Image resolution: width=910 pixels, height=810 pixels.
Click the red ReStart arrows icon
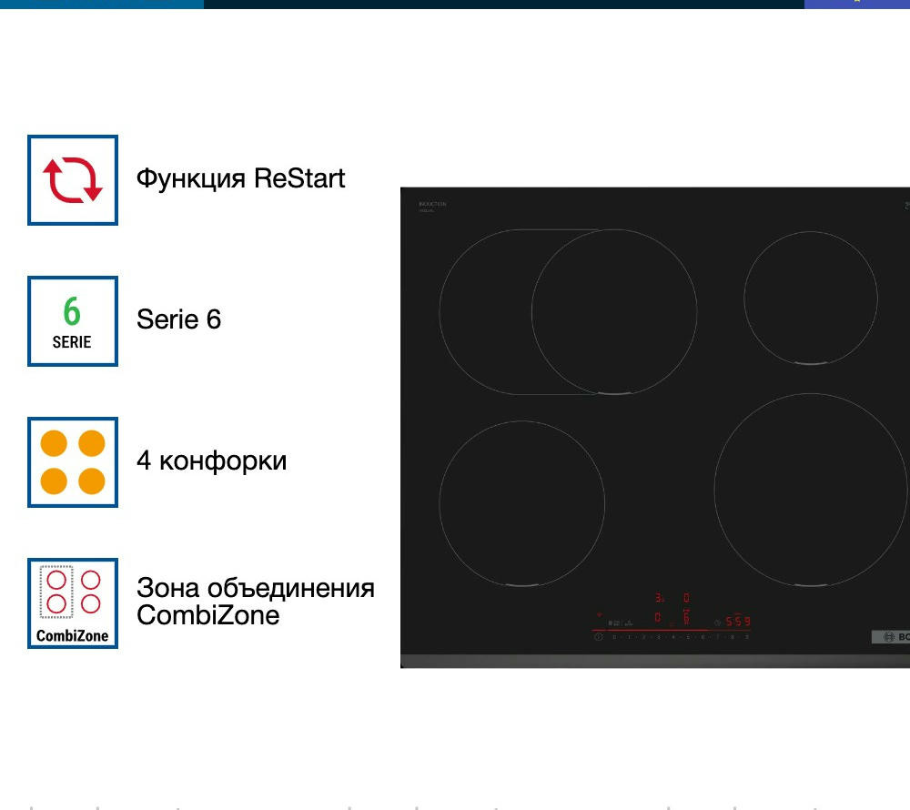(x=73, y=180)
